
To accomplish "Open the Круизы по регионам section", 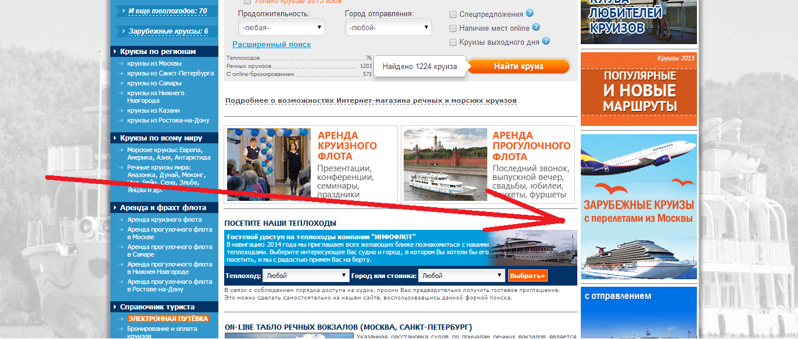I will (164, 51).
